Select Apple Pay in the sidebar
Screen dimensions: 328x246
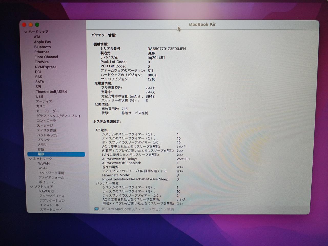(43, 42)
